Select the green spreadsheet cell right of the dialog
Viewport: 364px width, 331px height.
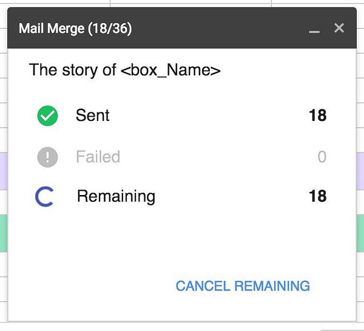click(360, 231)
